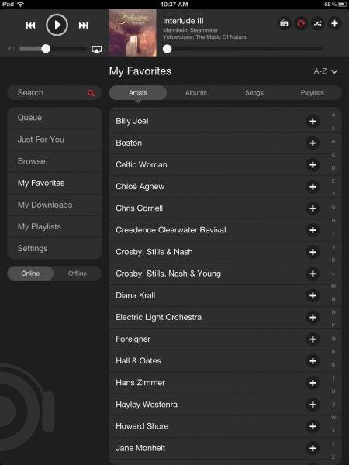Select the Albums tab
The width and height of the screenshot is (349, 465).
click(x=196, y=93)
